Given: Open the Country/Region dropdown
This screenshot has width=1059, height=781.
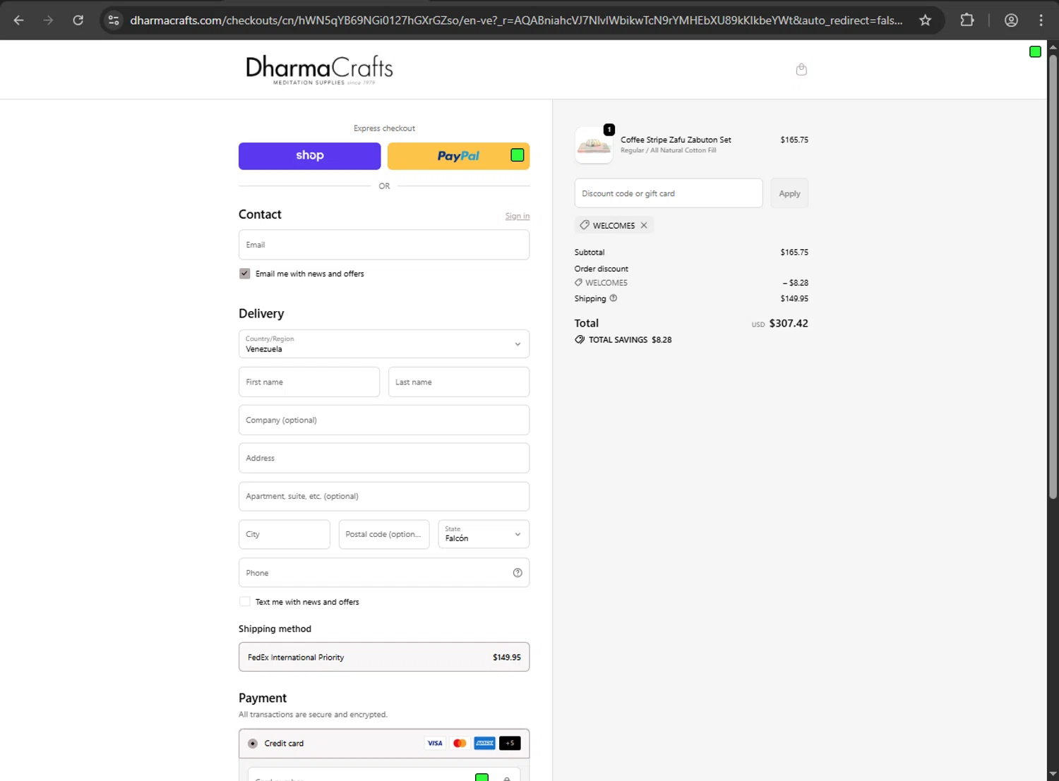Looking at the screenshot, I should click(x=384, y=344).
